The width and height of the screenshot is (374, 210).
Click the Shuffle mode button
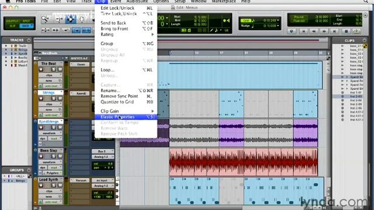click(x=12, y=21)
